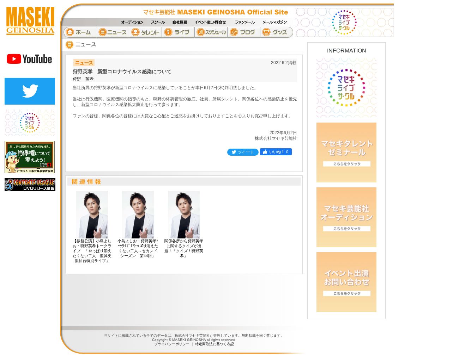Open the INFORMATION マセキライブサークル image
453x361 pixels.
click(x=346, y=88)
